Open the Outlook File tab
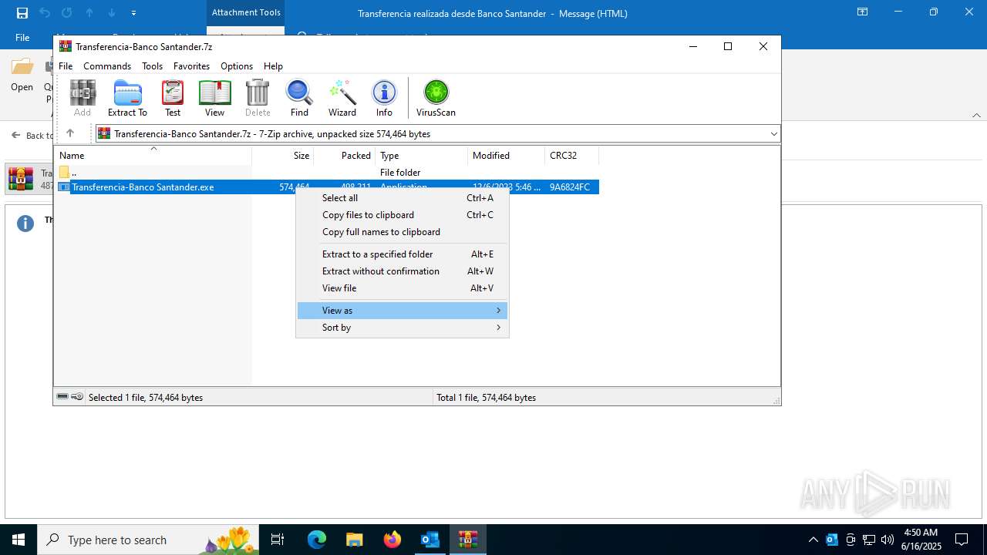987x555 pixels. [x=22, y=37]
